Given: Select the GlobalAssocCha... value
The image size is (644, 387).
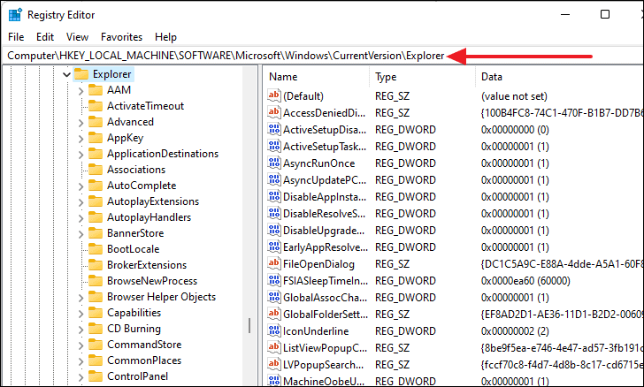Looking at the screenshot, I should coord(325,298).
